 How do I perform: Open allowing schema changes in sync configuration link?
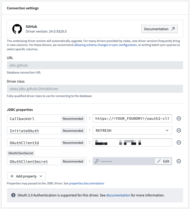coord(105,45)
